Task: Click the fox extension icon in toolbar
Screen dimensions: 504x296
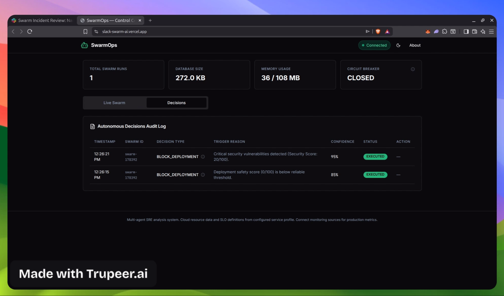Action: (x=428, y=31)
